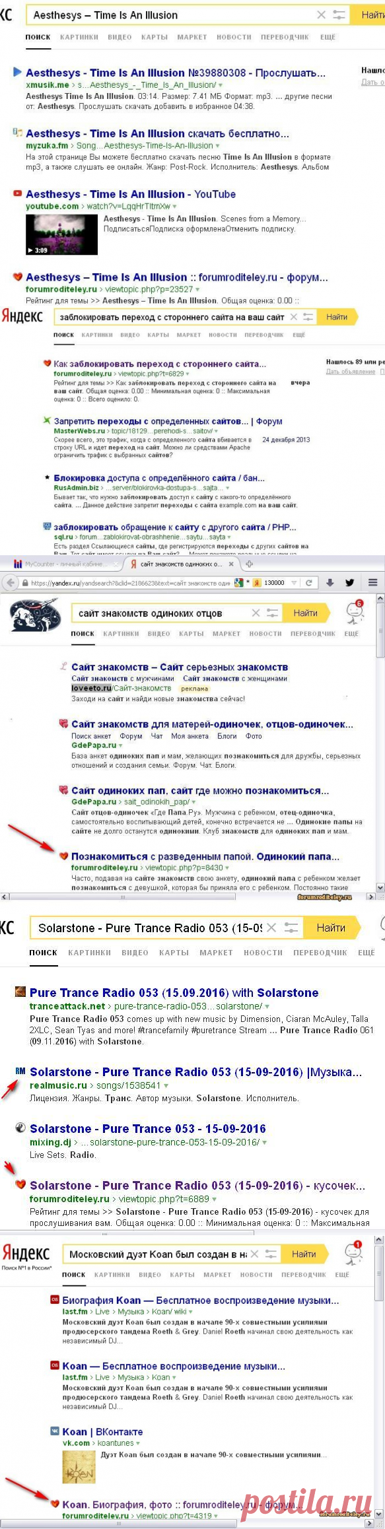Click the Twitter bird toolbar icon
This screenshot has height=1529, width=385.
pos(349,583)
